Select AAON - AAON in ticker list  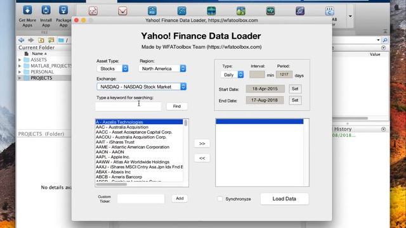pyautogui.click(x=140, y=152)
